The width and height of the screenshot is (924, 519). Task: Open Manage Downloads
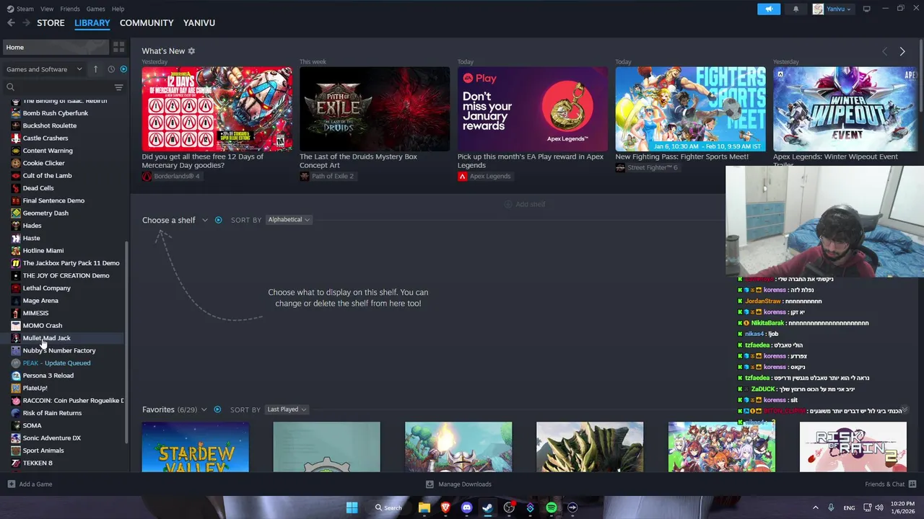click(x=458, y=484)
